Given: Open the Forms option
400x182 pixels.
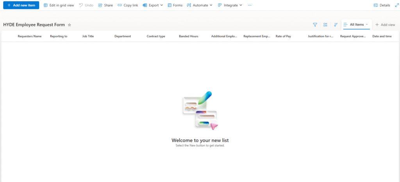Looking at the screenshot, I should (x=175, y=5).
